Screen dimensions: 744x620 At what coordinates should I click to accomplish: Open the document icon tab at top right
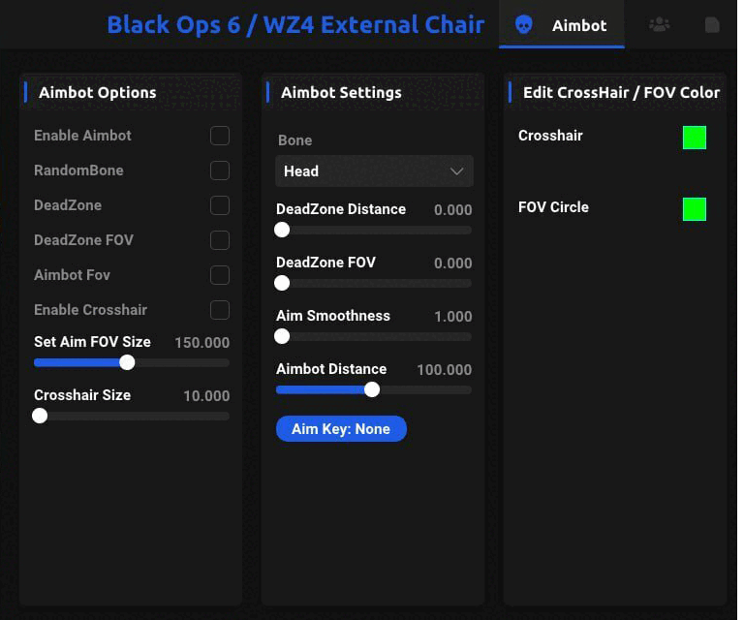pyautogui.click(x=712, y=24)
